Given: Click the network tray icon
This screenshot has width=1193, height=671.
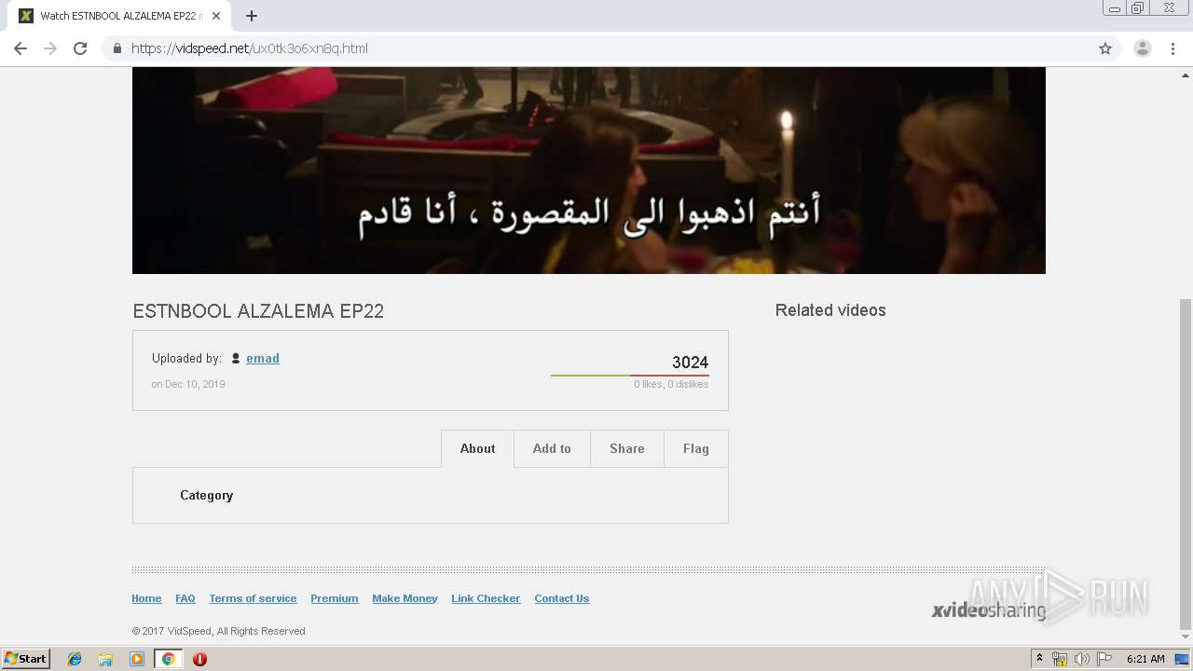Looking at the screenshot, I should (1060, 659).
